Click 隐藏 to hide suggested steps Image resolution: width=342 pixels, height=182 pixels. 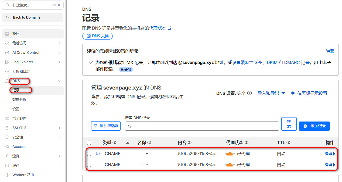330,51
